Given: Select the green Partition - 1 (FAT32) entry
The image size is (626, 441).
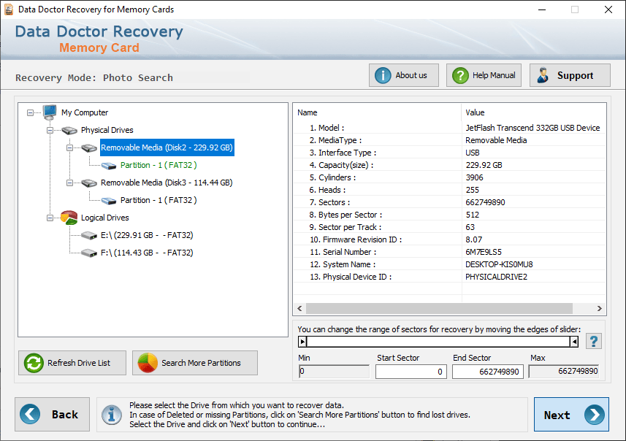Looking at the screenshot, I should (159, 165).
